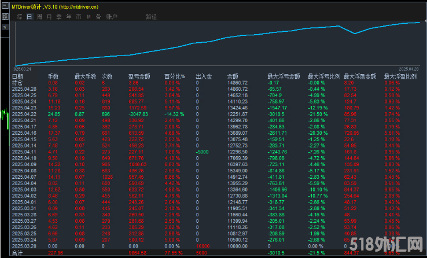Select the 日 daily tab

coord(29,17)
